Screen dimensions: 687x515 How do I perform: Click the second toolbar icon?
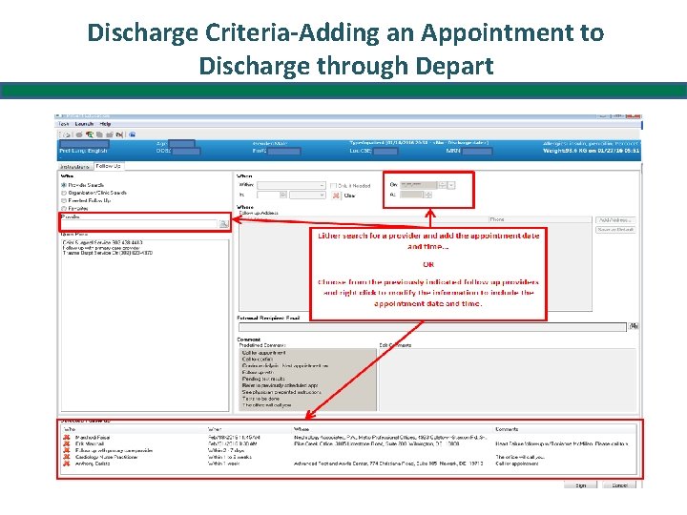coord(79,134)
